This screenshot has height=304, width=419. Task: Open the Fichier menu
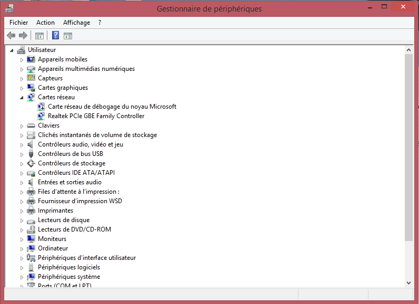[19, 23]
